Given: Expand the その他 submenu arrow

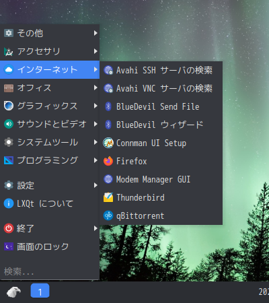Looking at the screenshot, I should tap(95, 33).
